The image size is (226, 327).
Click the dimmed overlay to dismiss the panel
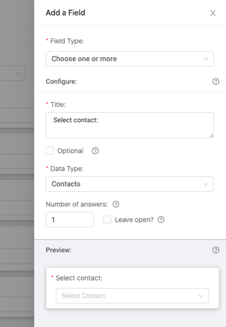coord(17,163)
